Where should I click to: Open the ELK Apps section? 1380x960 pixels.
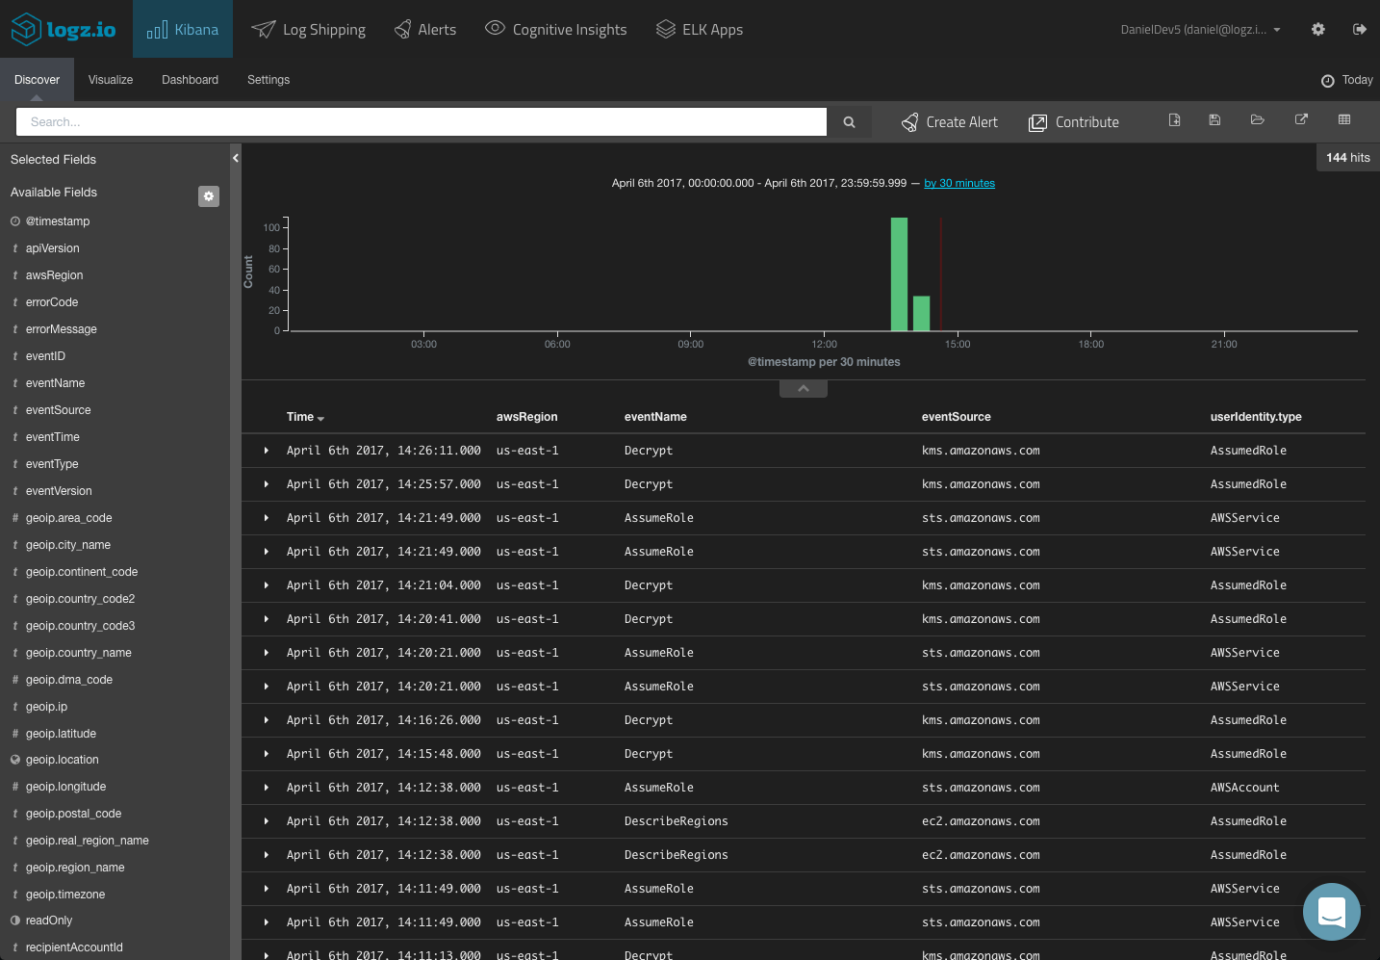(699, 29)
